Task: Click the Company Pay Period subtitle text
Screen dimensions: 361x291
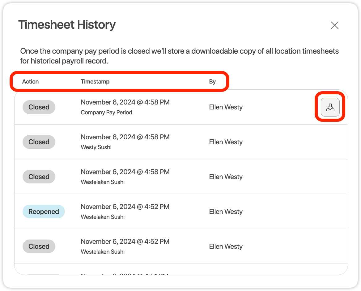Action: [x=106, y=113]
